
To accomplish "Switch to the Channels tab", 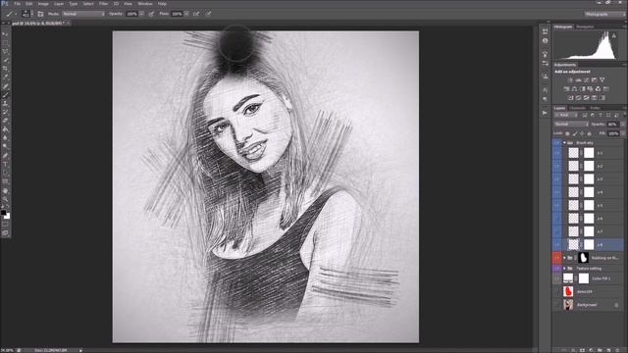I will coord(577,108).
